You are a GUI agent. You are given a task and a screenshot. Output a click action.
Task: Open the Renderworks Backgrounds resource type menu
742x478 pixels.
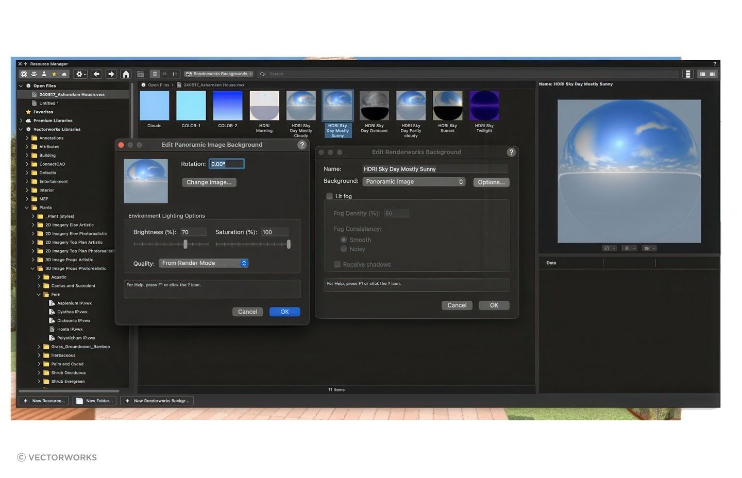click(218, 74)
